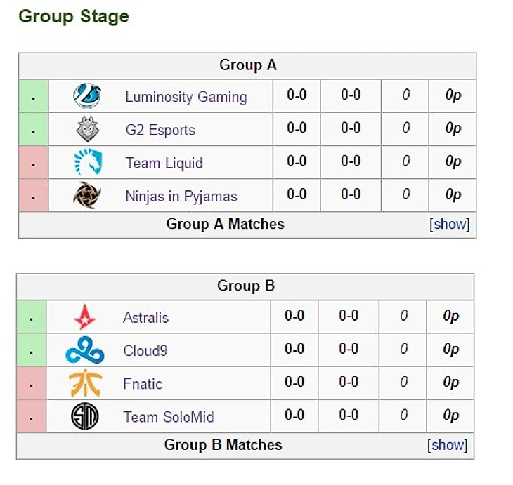Open the G2 Esports team link
This screenshot has height=485, width=513.
(x=160, y=130)
